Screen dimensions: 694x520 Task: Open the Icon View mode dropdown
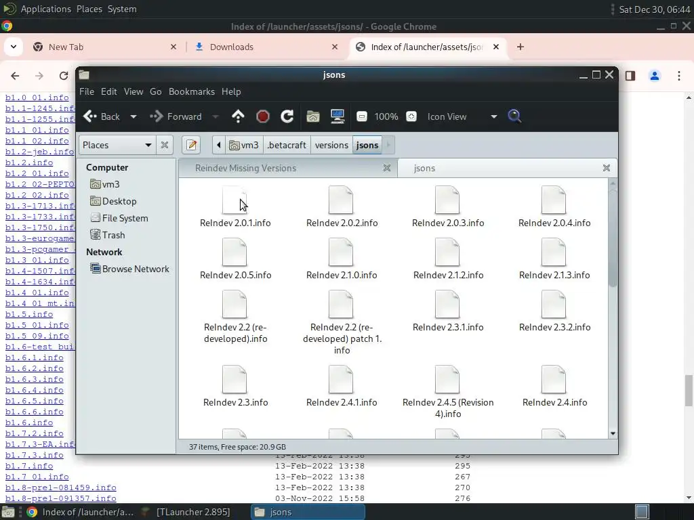pos(462,116)
